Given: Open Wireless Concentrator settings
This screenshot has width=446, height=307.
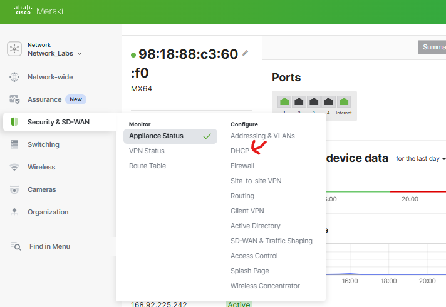Looking at the screenshot, I should 265,286.
